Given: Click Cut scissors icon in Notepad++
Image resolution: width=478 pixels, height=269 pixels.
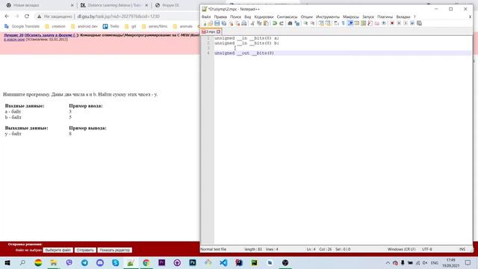Looking at the screenshot, I should [252, 23].
